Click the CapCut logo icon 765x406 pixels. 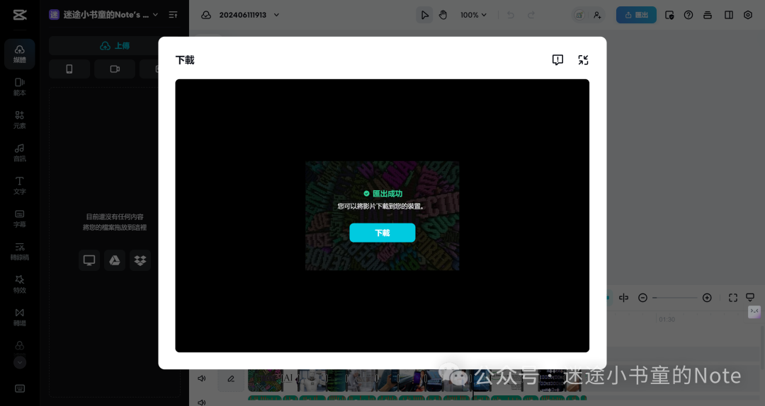[x=20, y=15]
